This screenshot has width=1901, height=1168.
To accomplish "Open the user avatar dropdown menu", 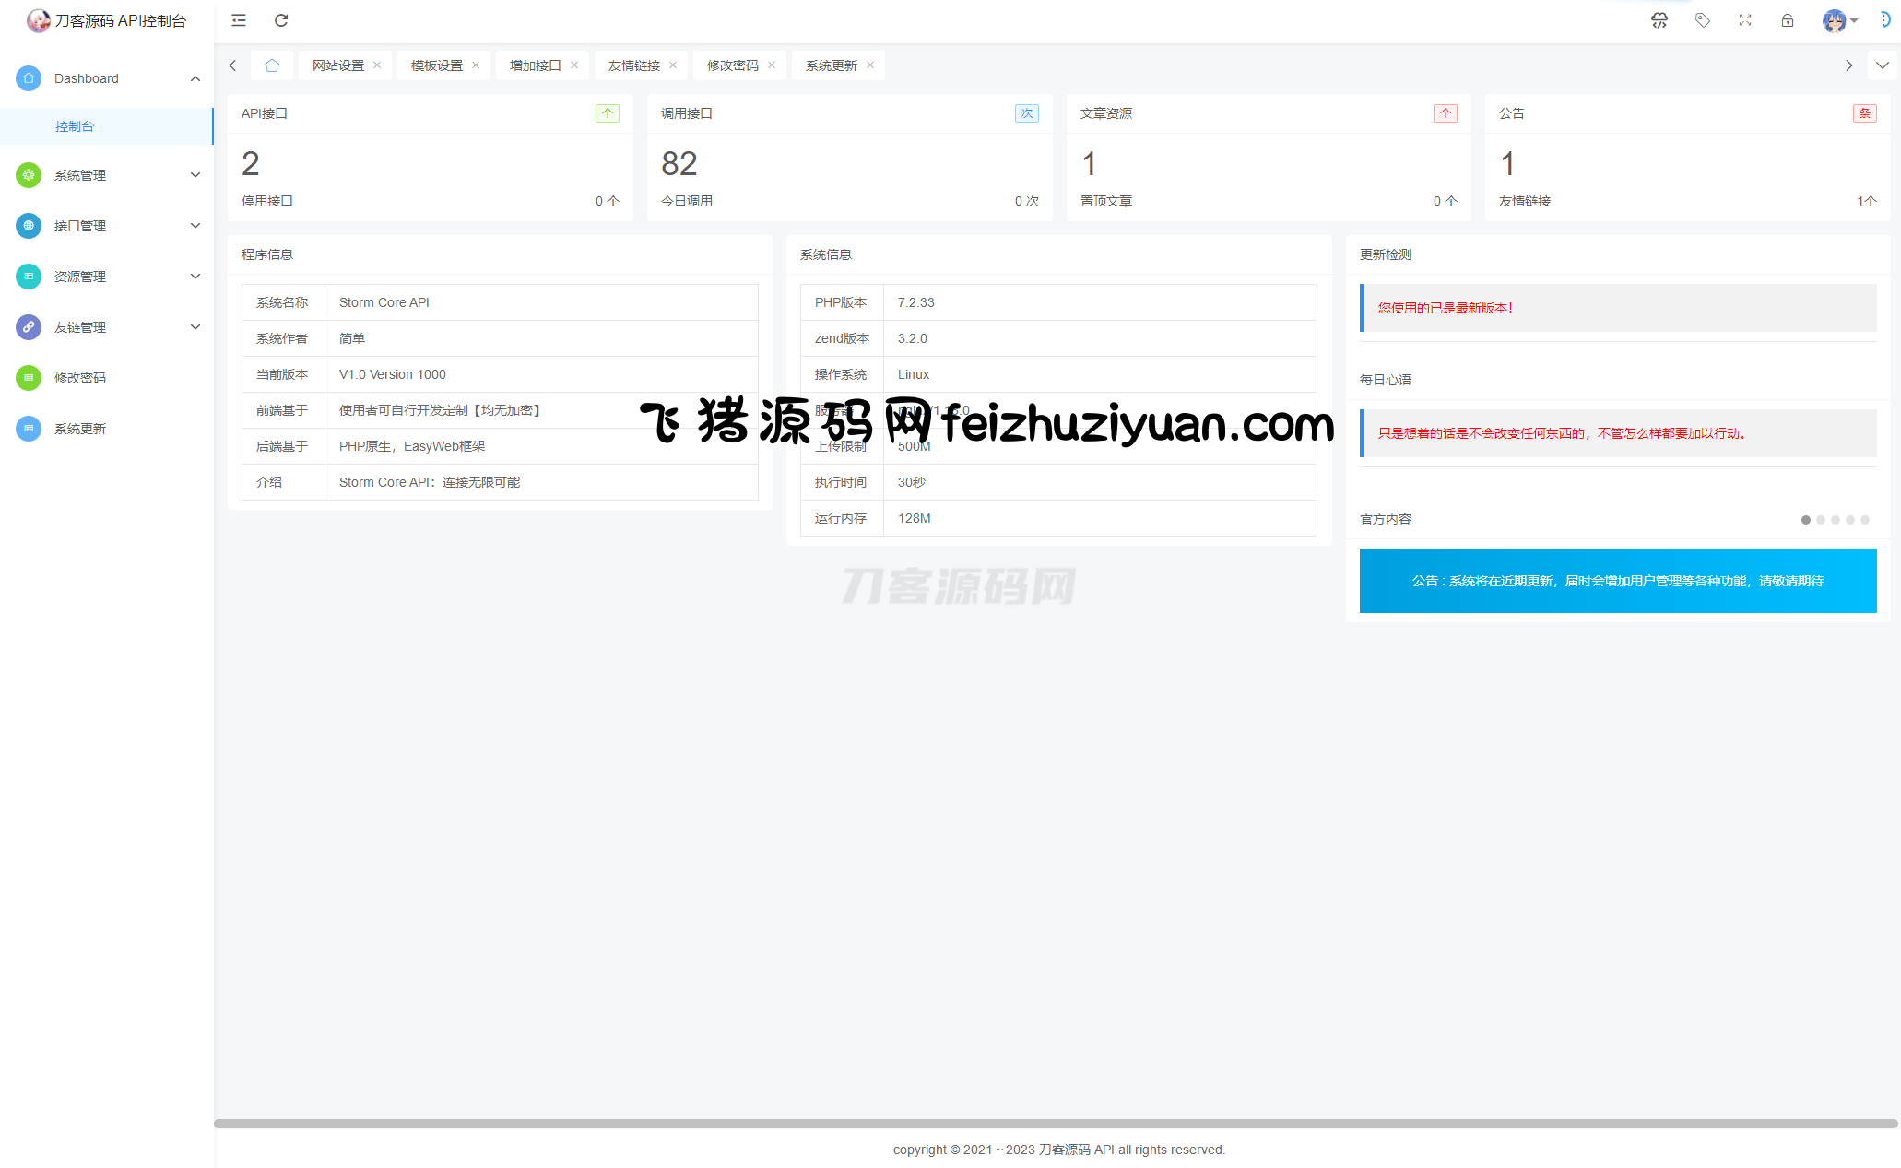I will point(1840,20).
